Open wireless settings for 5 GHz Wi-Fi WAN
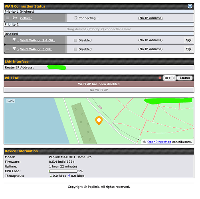 [x=188, y=49]
